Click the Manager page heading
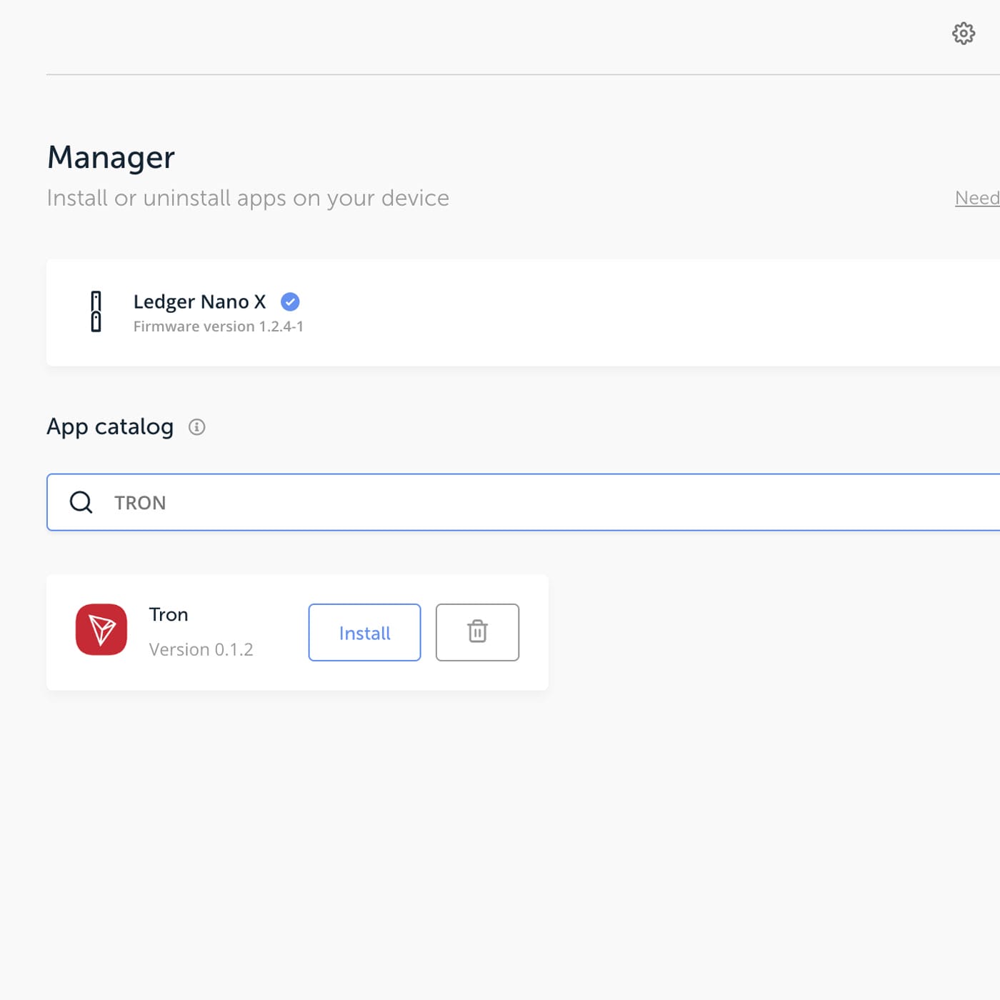 point(111,158)
